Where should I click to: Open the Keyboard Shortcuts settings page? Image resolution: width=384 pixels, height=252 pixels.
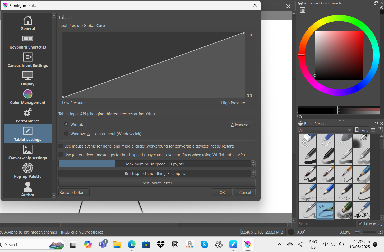pos(28,41)
